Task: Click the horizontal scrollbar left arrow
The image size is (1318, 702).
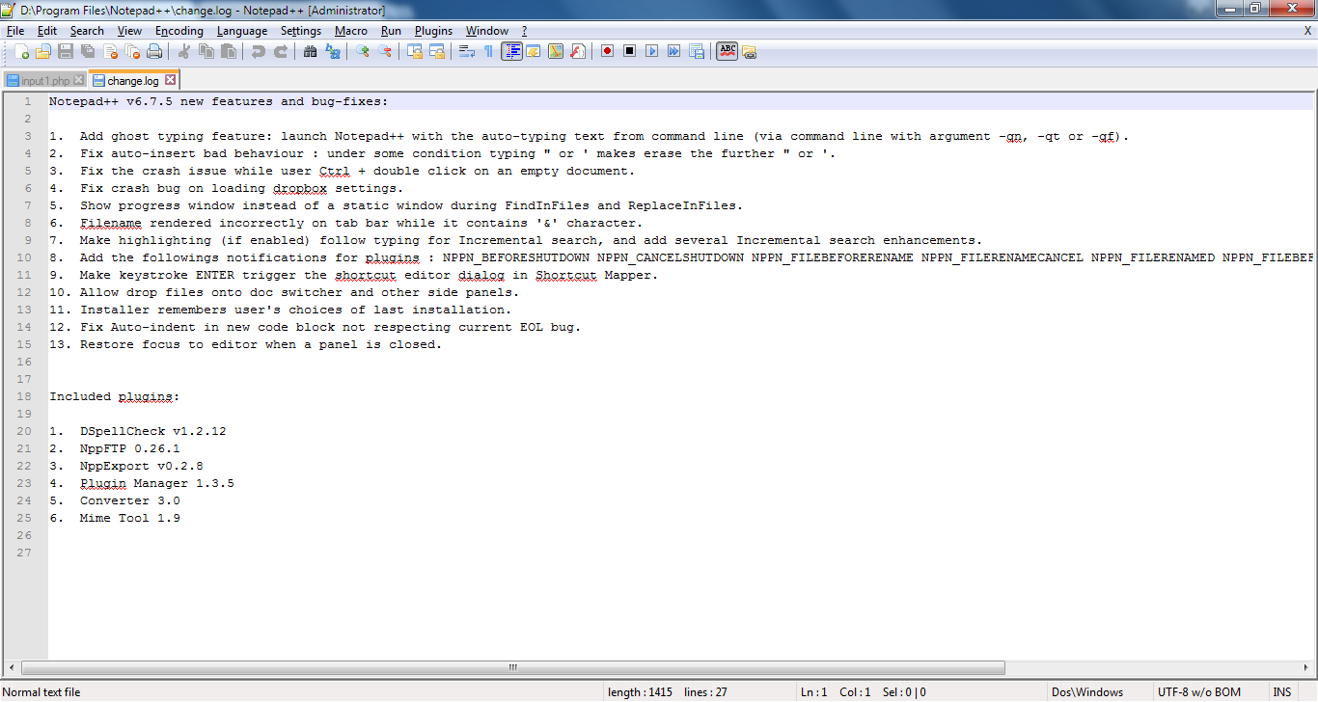Action: click(x=12, y=667)
